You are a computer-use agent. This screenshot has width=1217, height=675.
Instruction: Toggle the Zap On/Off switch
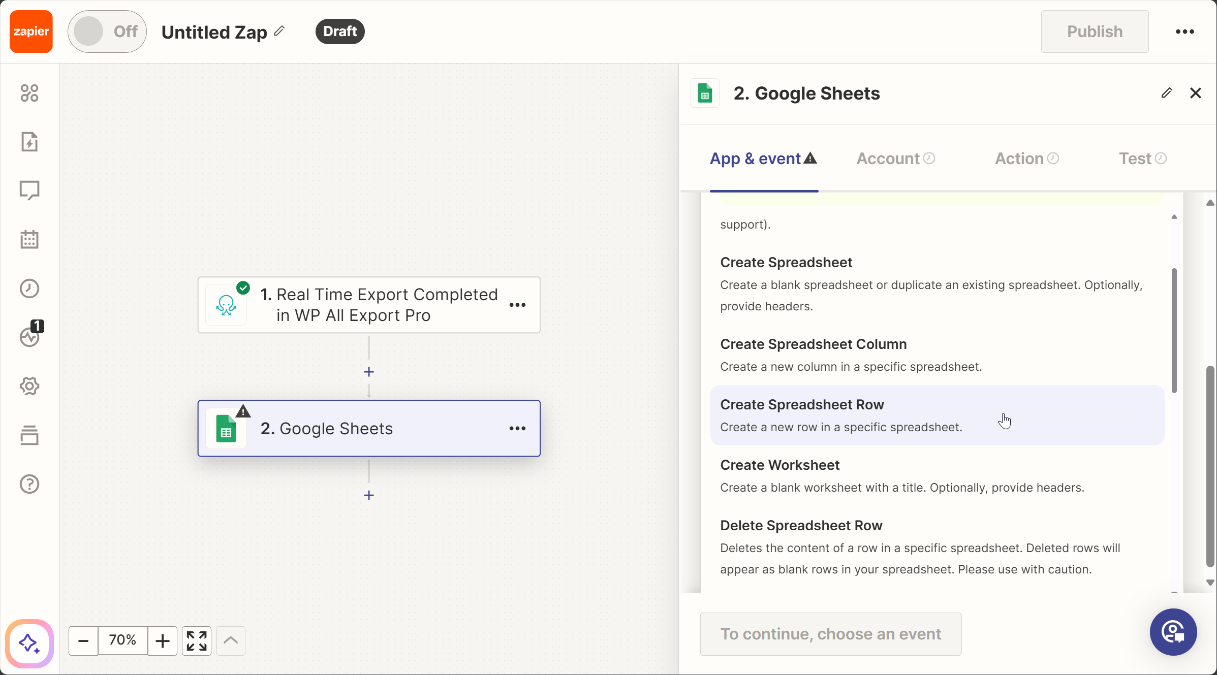(107, 31)
